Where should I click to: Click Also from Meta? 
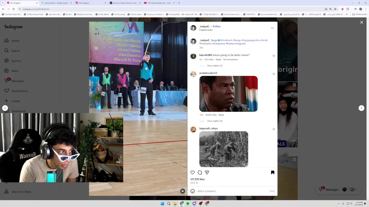click(x=18, y=192)
